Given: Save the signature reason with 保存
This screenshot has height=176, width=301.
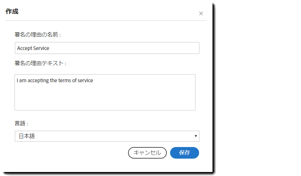Looking at the screenshot, I should click(x=184, y=153).
